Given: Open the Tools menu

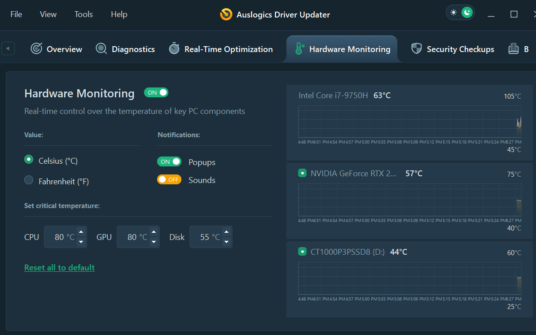Looking at the screenshot, I should coord(83,14).
